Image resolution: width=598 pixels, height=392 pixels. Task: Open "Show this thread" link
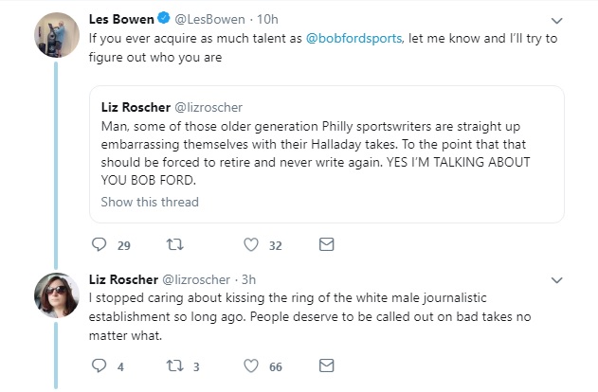150,202
